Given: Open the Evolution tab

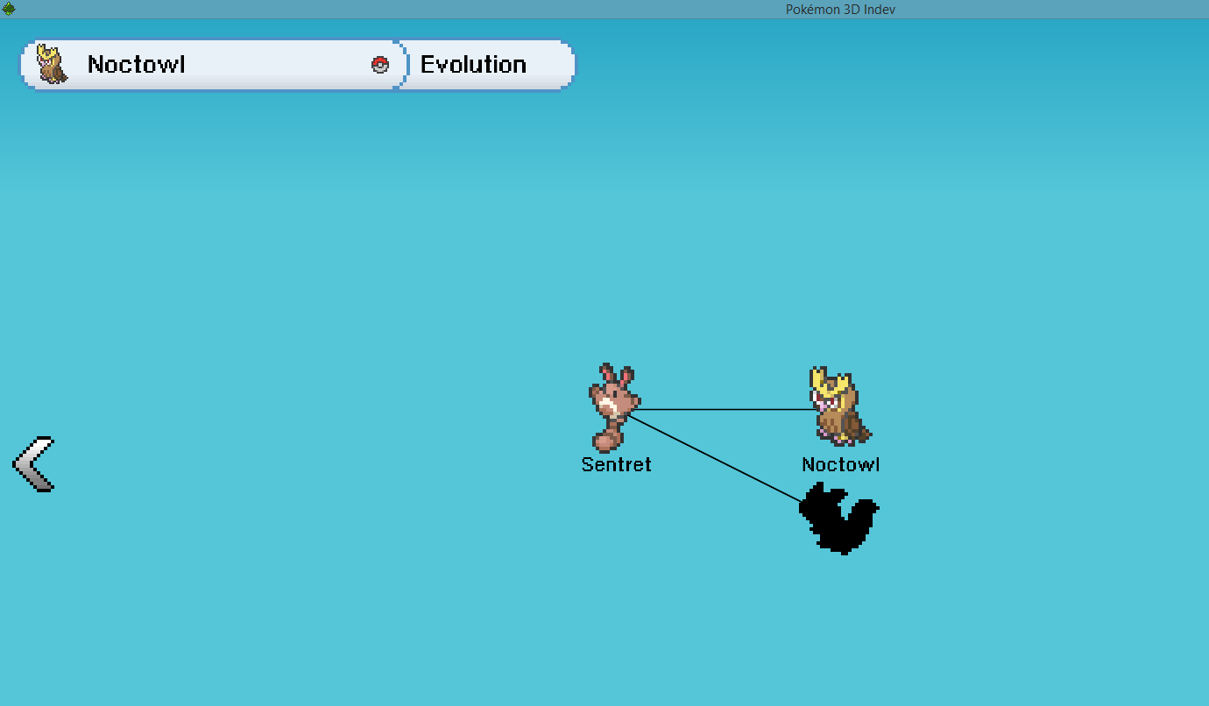Looking at the screenshot, I should [x=487, y=65].
